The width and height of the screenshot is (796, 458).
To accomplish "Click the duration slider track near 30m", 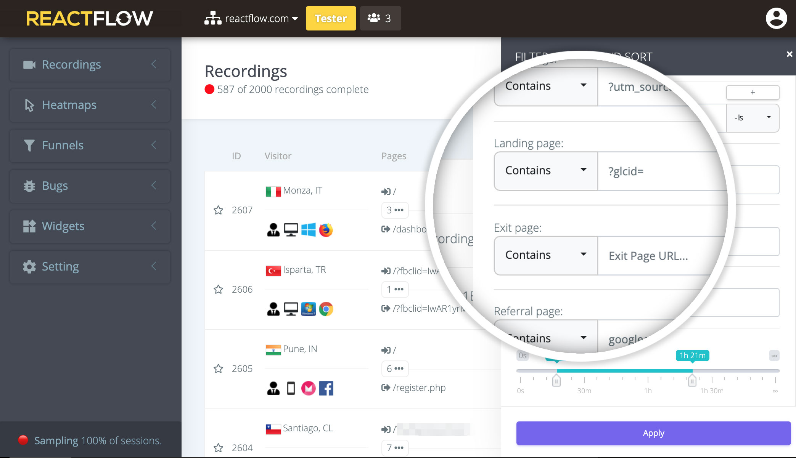I will coord(584,371).
